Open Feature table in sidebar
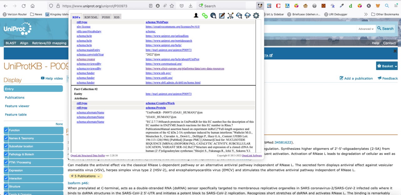This screenshot has width=401, height=195. pos(16,114)
